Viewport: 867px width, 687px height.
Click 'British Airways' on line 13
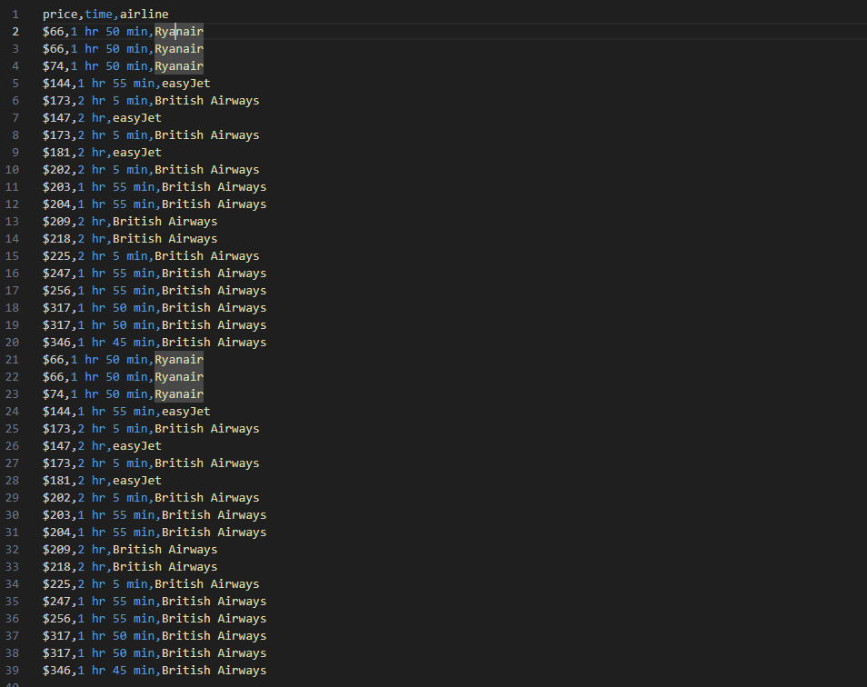164,222
